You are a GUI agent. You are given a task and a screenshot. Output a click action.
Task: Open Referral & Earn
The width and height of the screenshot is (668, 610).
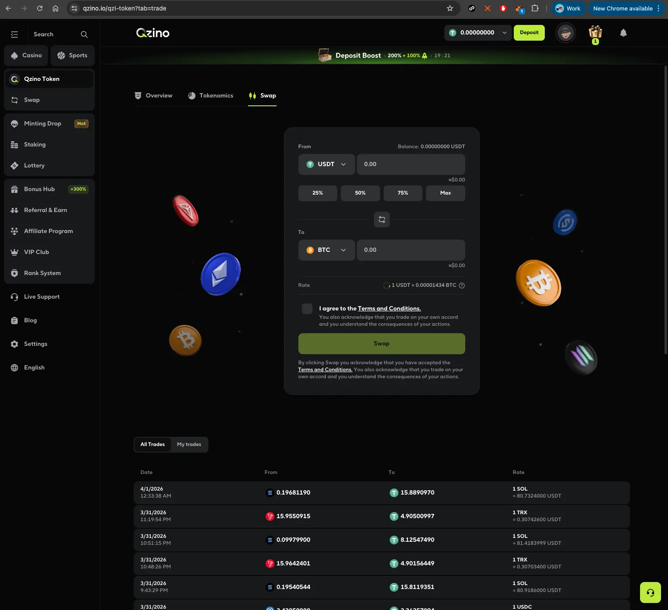49,210
